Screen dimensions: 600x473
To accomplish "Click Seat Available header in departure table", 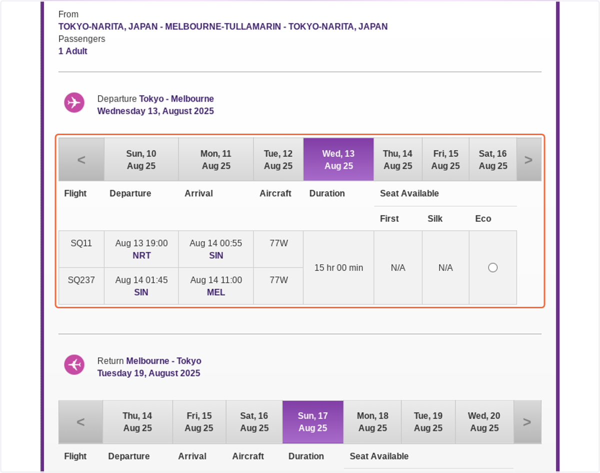I will pos(409,193).
